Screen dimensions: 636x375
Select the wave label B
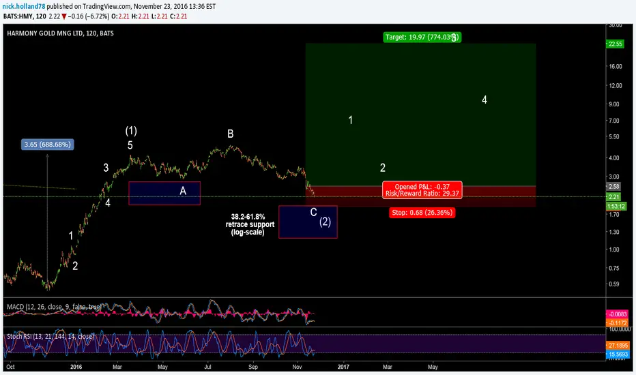click(231, 134)
